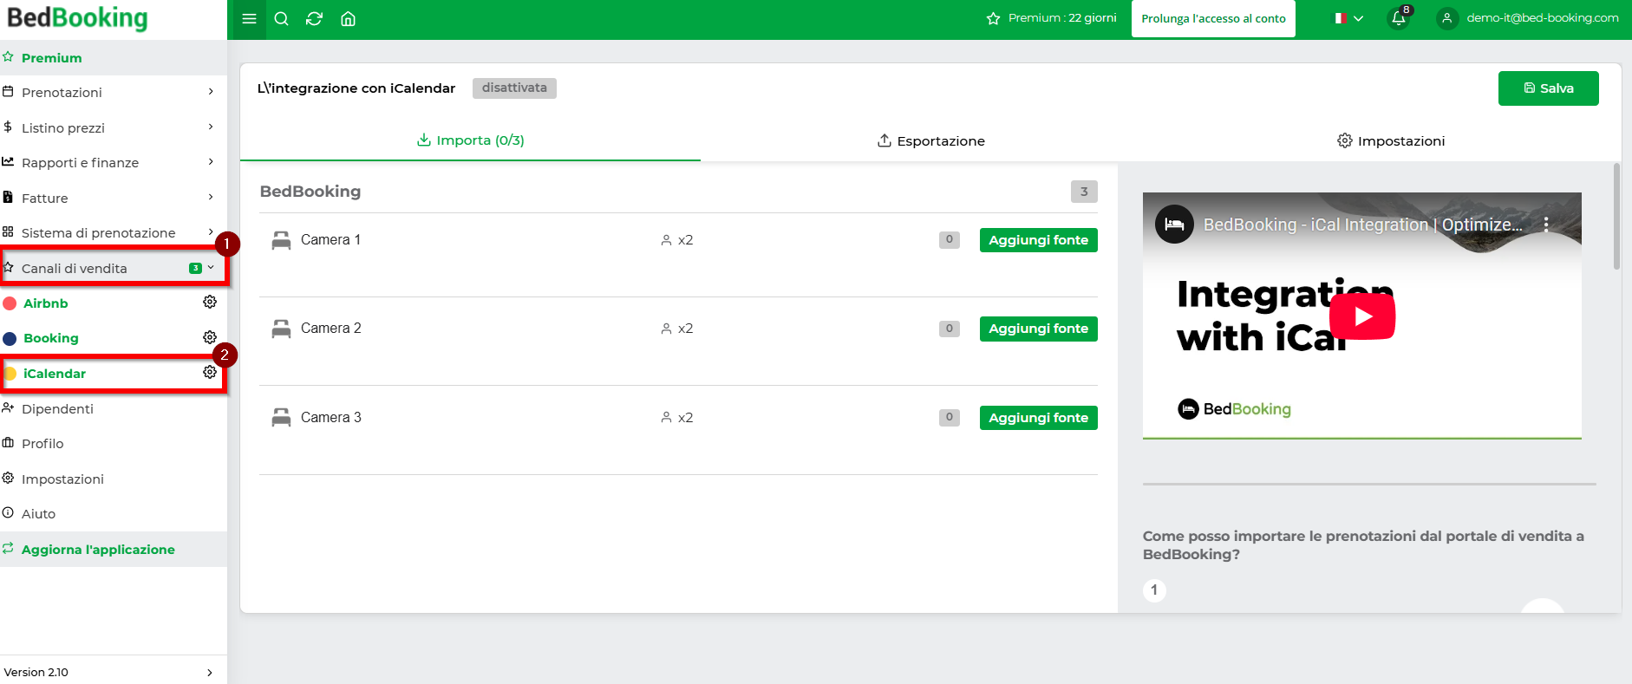
Task: Expand Sistema di prenotazione chevron
Action: point(211,232)
